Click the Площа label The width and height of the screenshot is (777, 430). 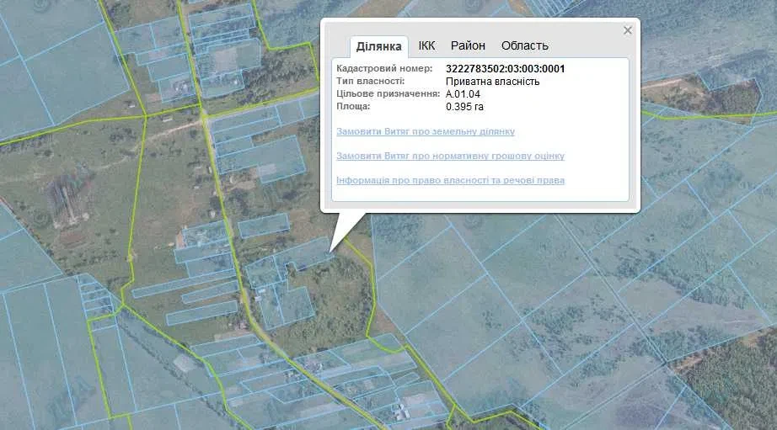(x=353, y=106)
